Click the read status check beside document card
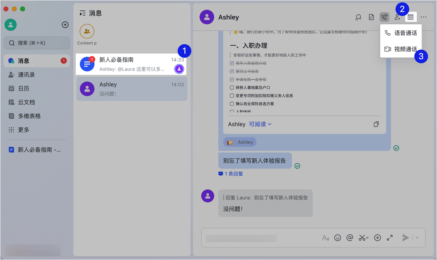Viewport: 437px width, 260px height. [396, 148]
